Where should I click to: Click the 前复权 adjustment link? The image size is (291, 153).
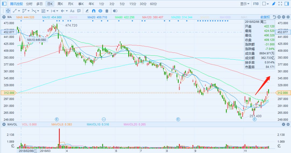pos(265,17)
